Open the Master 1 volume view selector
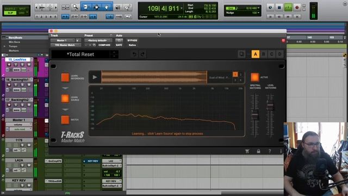The image size is (348, 196). coord(19,125)
